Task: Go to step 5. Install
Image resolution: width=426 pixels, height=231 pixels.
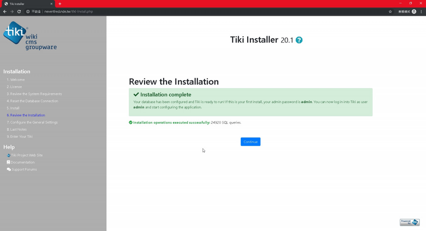Action: point(13,108)
